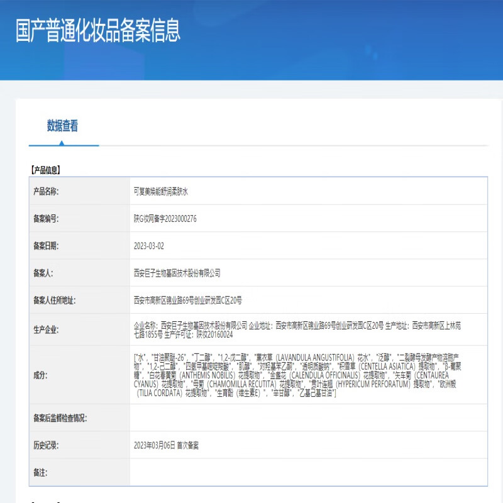This screenshot has height=503, width=503.
Task: Click the 生产企业 row label
Action: pos(46,329)
